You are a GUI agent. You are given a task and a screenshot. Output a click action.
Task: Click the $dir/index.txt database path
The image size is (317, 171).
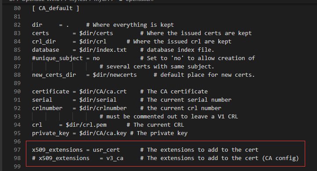pyautogui.click(x=103, y=50)
